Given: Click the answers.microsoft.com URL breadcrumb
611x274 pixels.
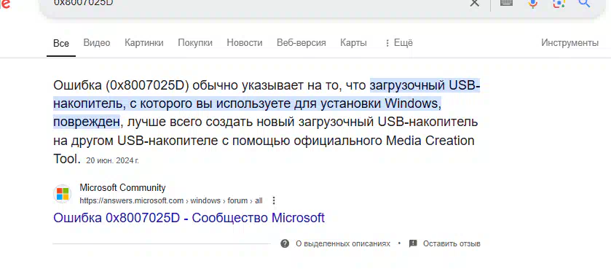Looking at the screenshot, I should (171, 200).
